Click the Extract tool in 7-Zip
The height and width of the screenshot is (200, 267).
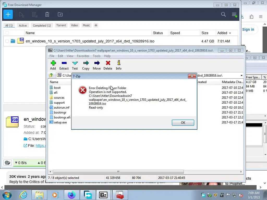pyautogui.click(x=64, y=65)
